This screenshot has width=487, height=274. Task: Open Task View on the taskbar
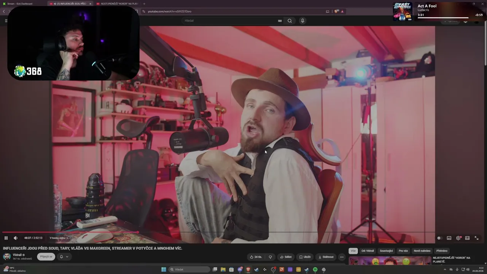pos(215,269)
